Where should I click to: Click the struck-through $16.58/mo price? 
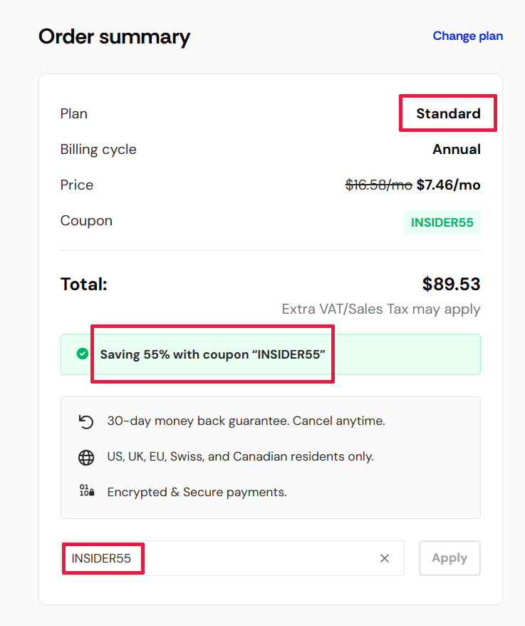coord(378,185)
